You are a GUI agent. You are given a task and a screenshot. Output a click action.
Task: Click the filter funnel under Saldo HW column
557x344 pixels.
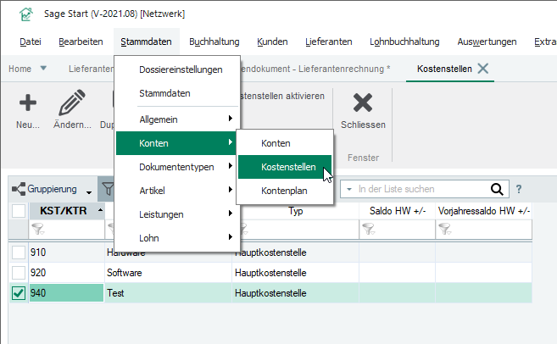click(x=368, y=229)
